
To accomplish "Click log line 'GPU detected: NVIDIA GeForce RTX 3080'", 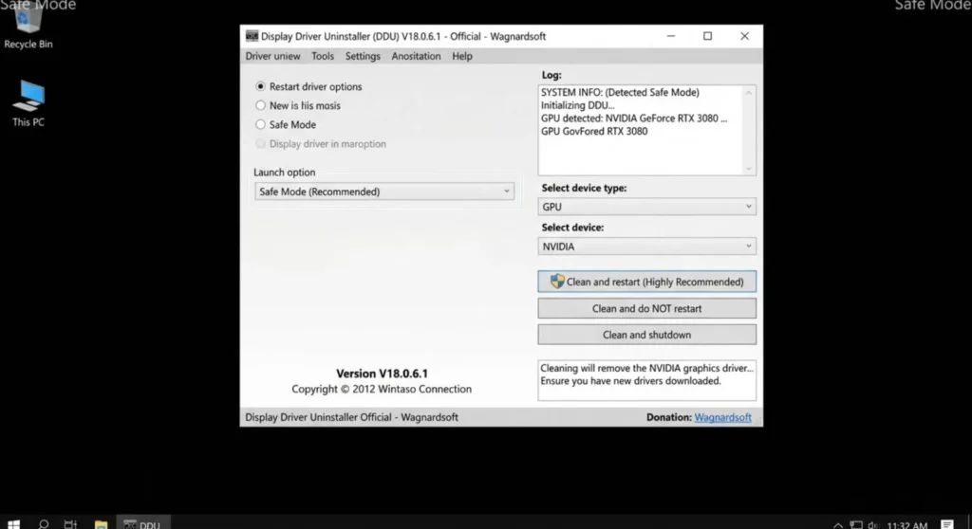I will [x=633, y=119].
